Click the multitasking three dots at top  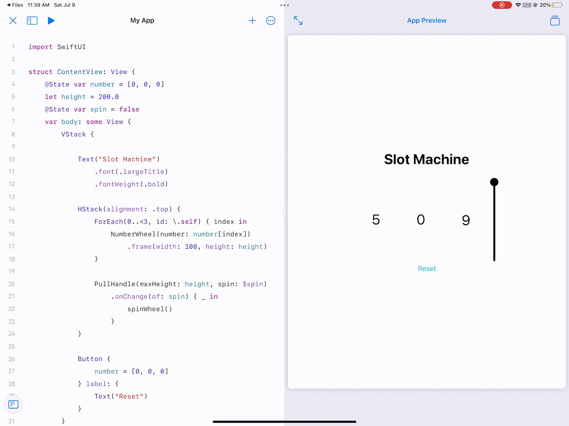pos(284,5)
